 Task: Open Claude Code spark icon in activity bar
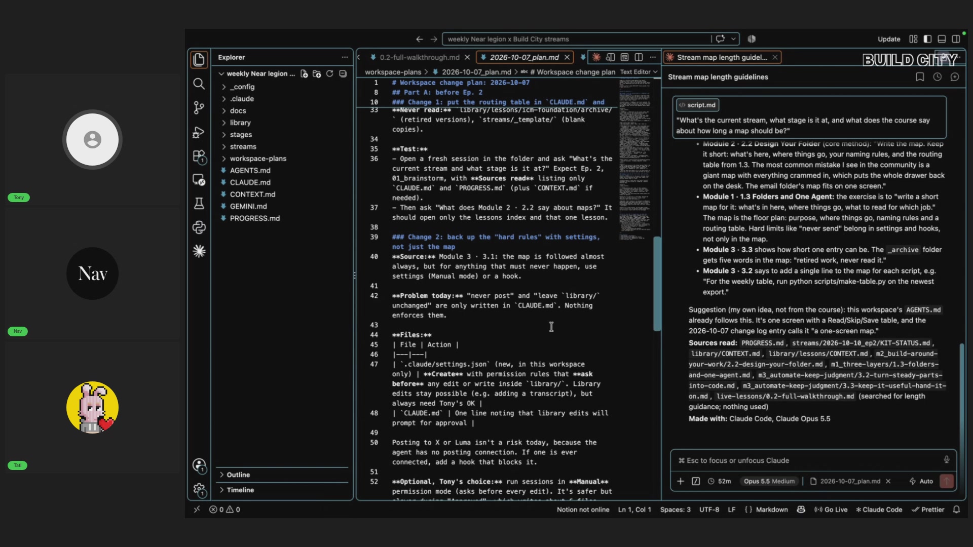tap(199, 251)
